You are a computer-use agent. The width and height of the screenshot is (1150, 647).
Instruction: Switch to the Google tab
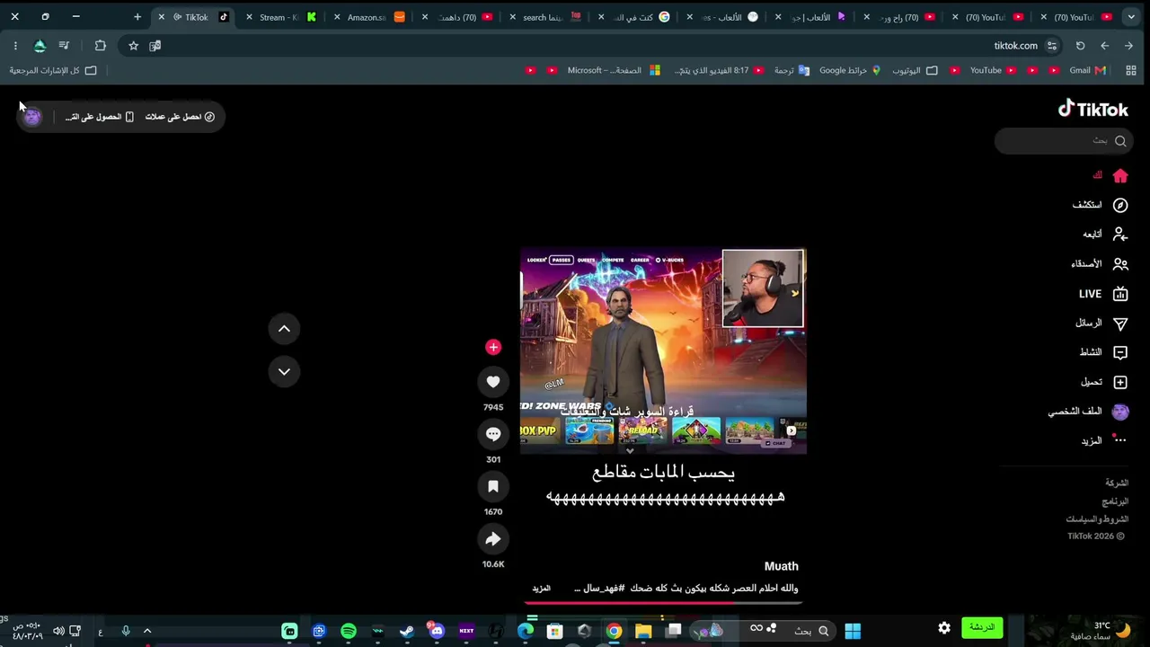(635, 17)
